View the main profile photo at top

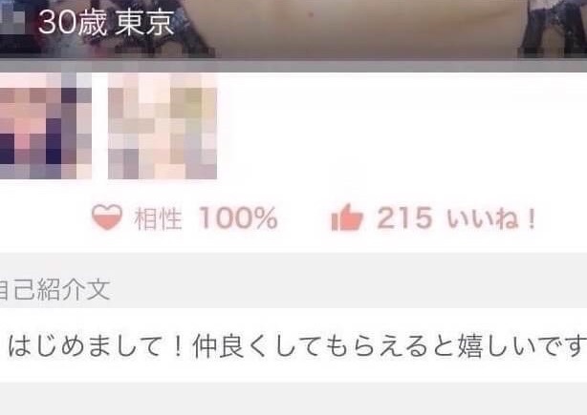[x=293, y=29]
